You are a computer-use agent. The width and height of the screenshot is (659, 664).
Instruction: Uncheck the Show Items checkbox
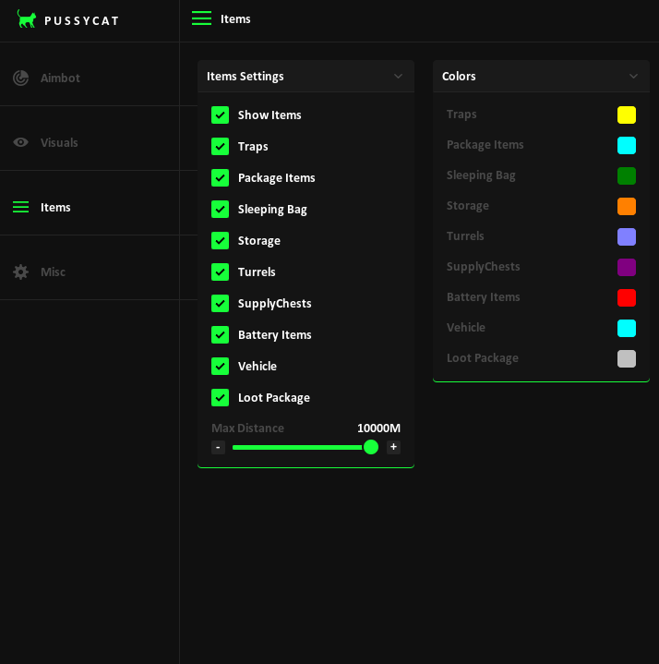(x=220, y=115)
